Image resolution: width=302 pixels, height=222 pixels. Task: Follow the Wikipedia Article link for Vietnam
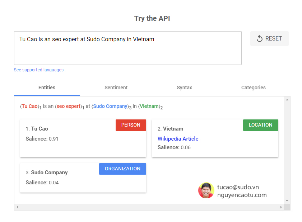pos(178,139)
